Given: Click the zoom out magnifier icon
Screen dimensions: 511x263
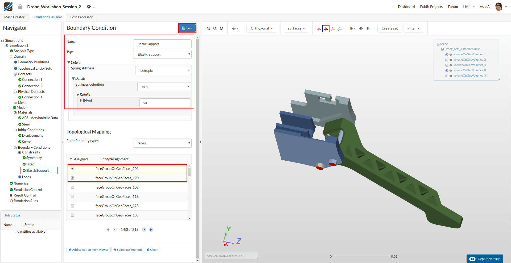Looking at the screenshot, I should tap(215, 28).
